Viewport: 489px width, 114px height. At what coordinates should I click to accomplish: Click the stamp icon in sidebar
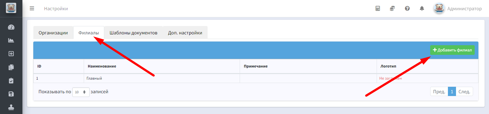tap(11, 107)
